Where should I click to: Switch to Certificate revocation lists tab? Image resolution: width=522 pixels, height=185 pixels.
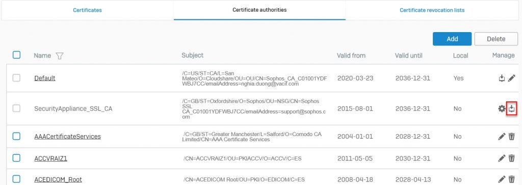point(432,10)
